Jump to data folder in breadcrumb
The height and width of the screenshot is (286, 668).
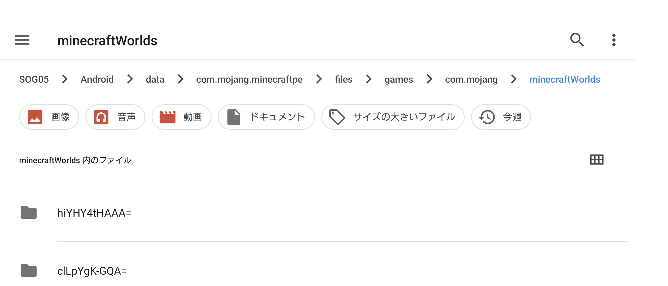(155, 79)
